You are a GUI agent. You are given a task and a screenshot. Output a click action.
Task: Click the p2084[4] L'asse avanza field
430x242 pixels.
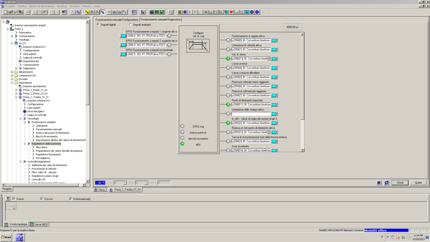coord(251,68)
